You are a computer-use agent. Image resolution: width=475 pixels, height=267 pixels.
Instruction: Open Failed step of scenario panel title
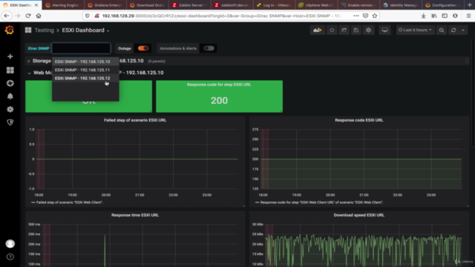[x=135, y=120]
